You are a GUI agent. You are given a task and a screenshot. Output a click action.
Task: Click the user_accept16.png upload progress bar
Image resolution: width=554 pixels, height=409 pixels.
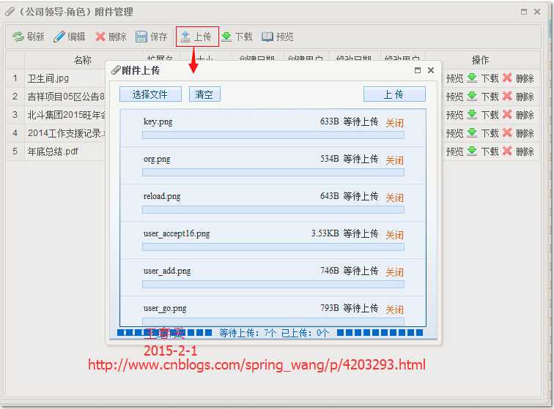click(x=273, y=247)
